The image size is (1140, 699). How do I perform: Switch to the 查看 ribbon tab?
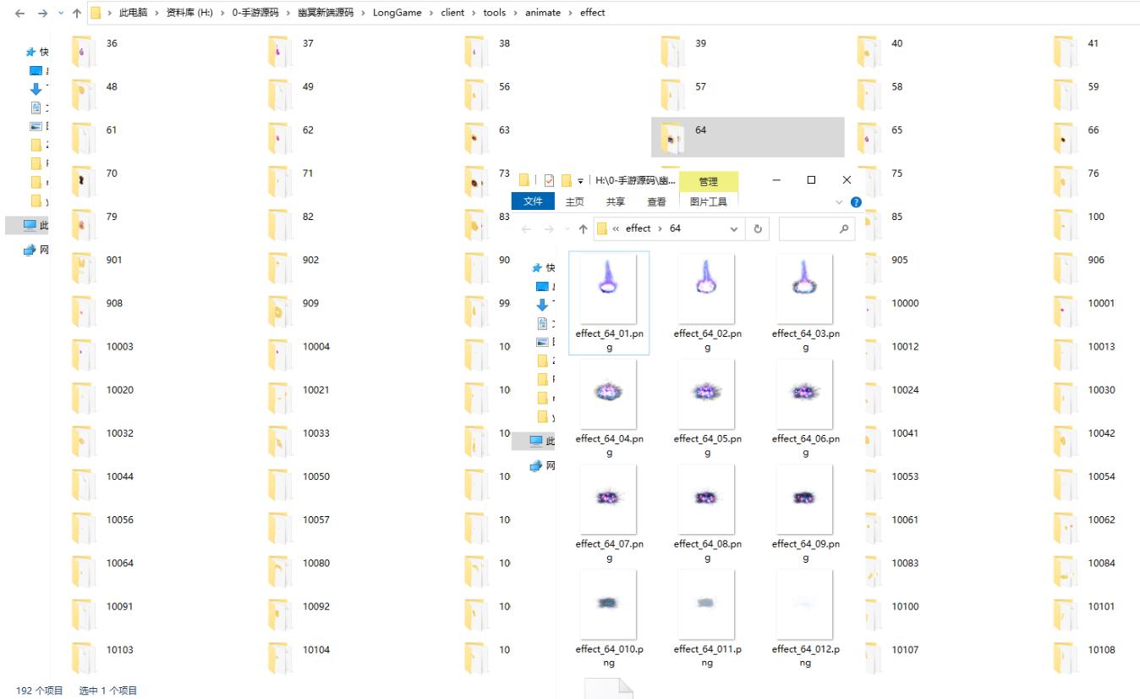pyautogui.click(x=656, y=201)
